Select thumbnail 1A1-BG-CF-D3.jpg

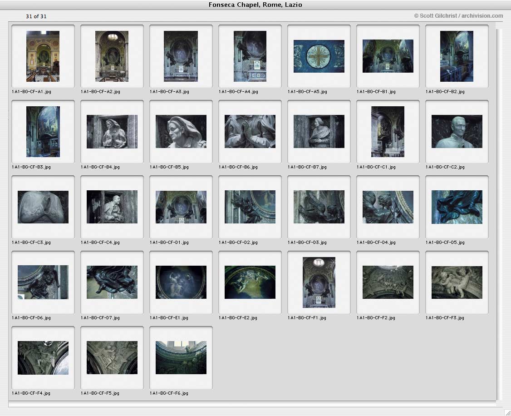319,207
